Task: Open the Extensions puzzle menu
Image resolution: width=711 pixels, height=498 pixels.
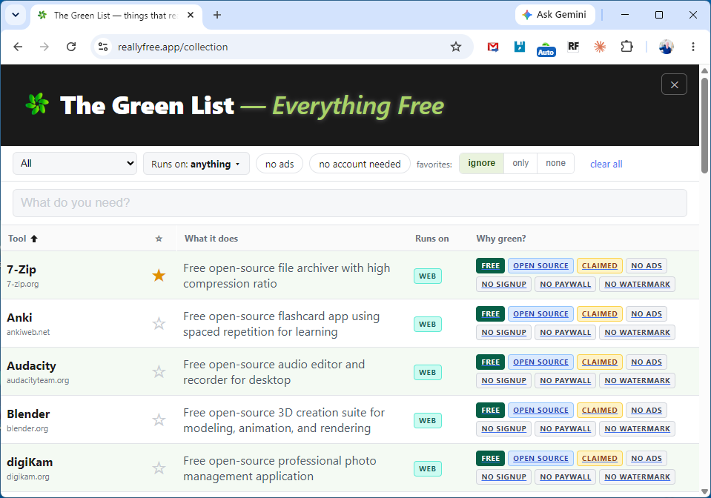Action: pyautogui.click(x=626, y=46)
